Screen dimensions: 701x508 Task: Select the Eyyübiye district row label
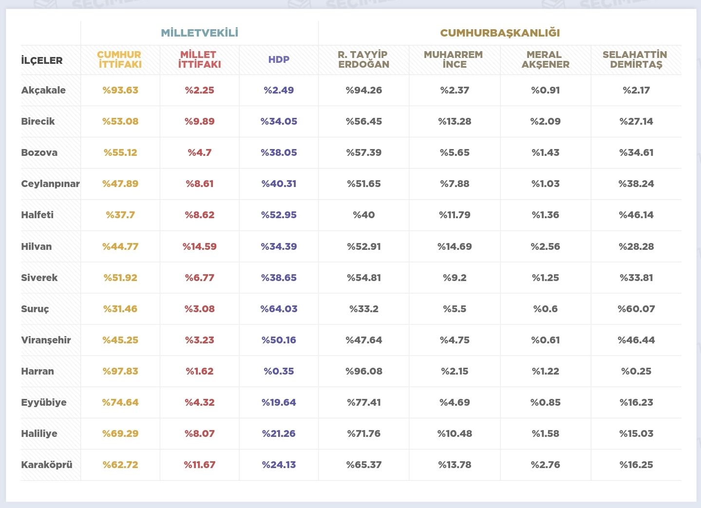44,402
